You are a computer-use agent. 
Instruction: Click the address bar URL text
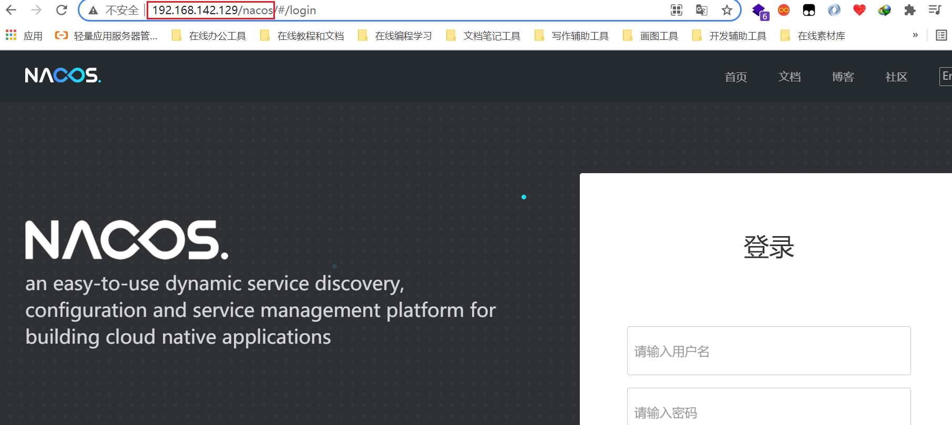point(234,10)
